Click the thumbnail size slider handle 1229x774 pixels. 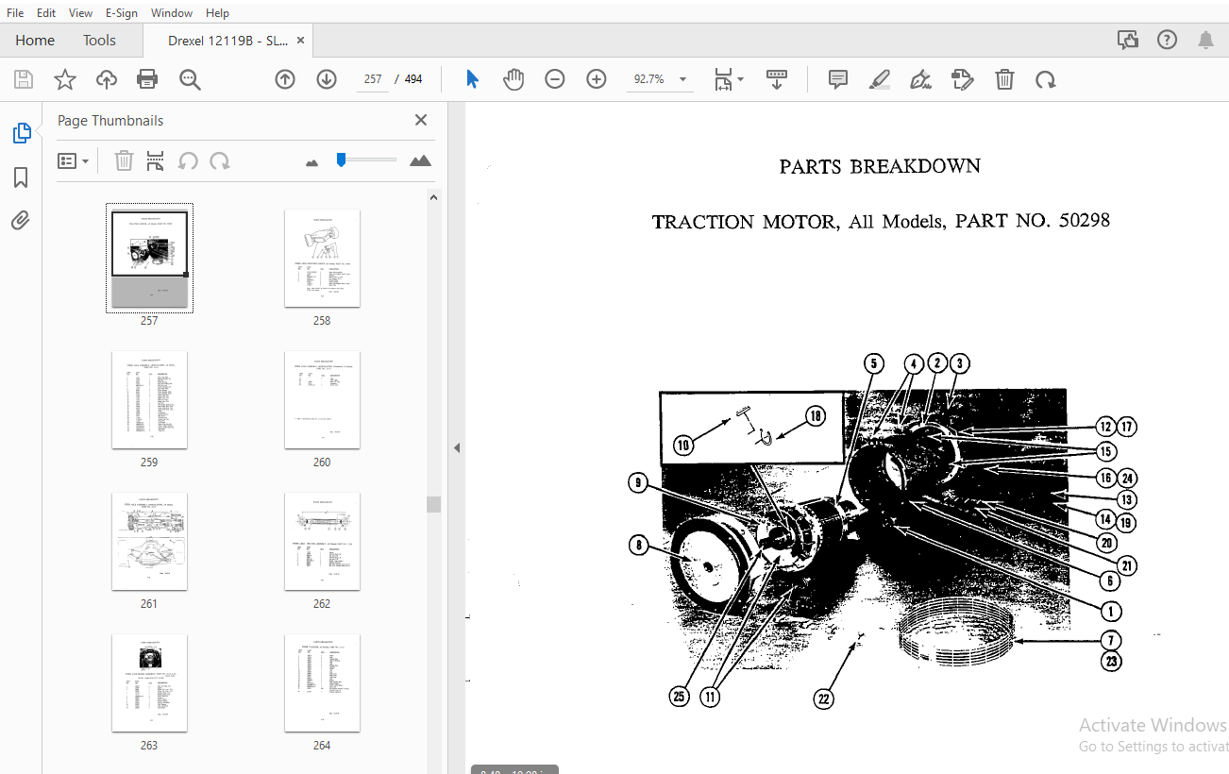click(341, 160)
